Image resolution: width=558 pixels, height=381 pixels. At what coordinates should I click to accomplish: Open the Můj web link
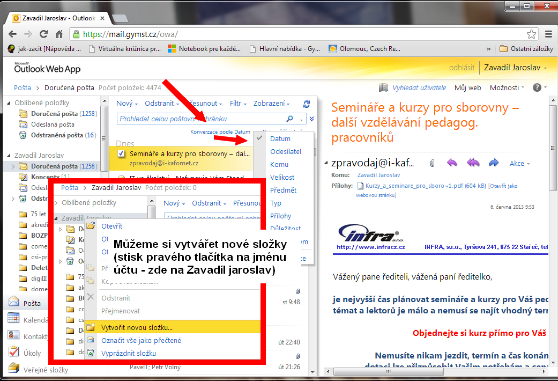pos(467,87)
